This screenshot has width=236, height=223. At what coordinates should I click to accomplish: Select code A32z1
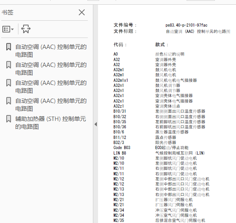coord(119,106)
